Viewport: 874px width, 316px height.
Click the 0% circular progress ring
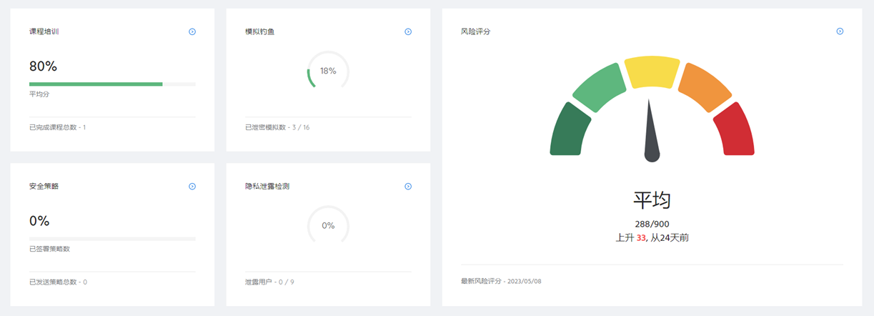(328, 225)
